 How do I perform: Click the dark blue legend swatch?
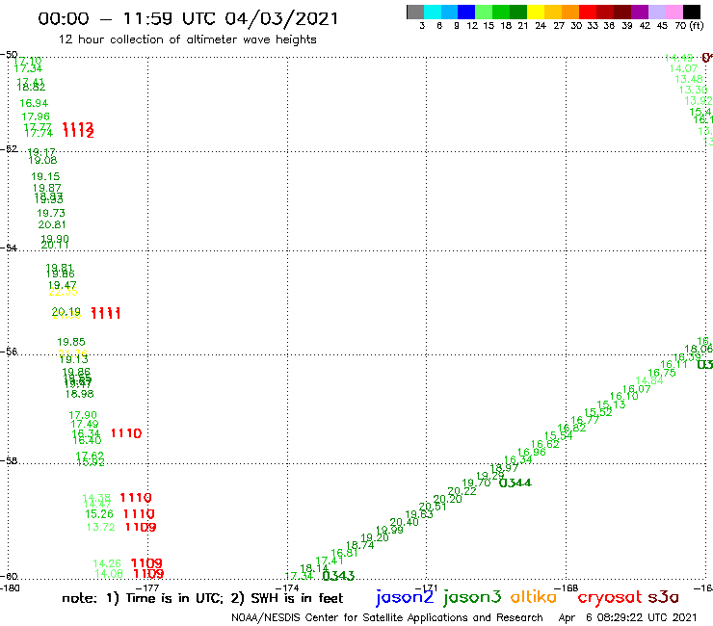point(466,12)
